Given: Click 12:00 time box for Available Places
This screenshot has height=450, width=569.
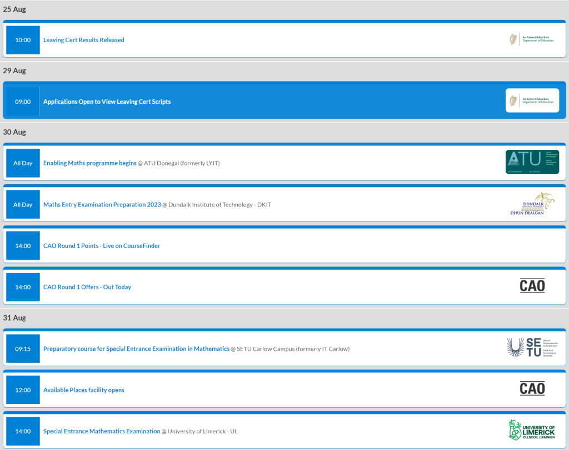Looking at the screenshot, I should [x=23, y=390].
